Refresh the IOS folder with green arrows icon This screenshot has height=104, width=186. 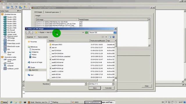point(87,32)
